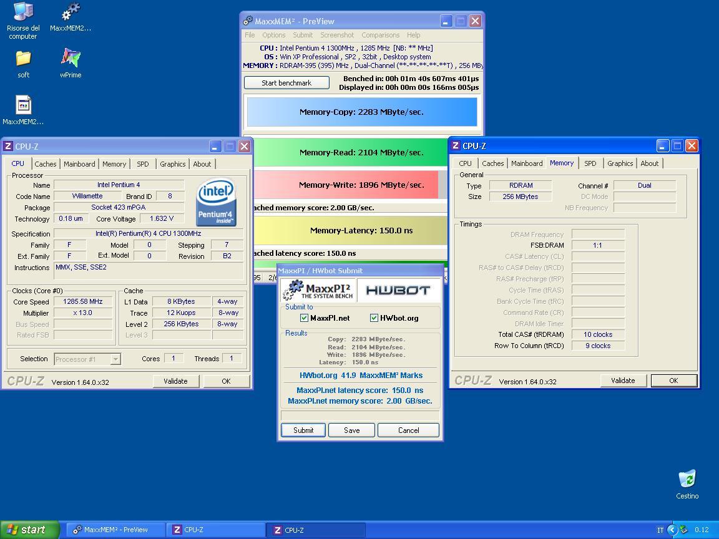
Task: Select the MaxxMEM2 file icon under soft
Action: point(23,110)
